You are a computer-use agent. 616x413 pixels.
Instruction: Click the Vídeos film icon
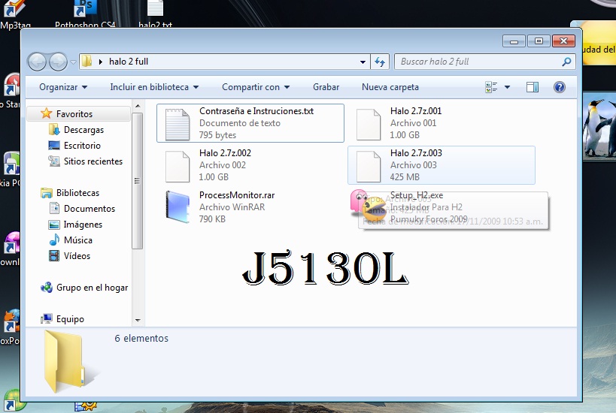point(54,256)
